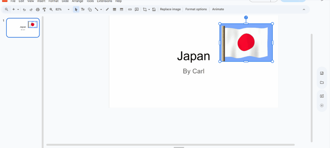Screen dimensions: 330x148
Task: Open image search side panel icon
Action: [322, 73]
